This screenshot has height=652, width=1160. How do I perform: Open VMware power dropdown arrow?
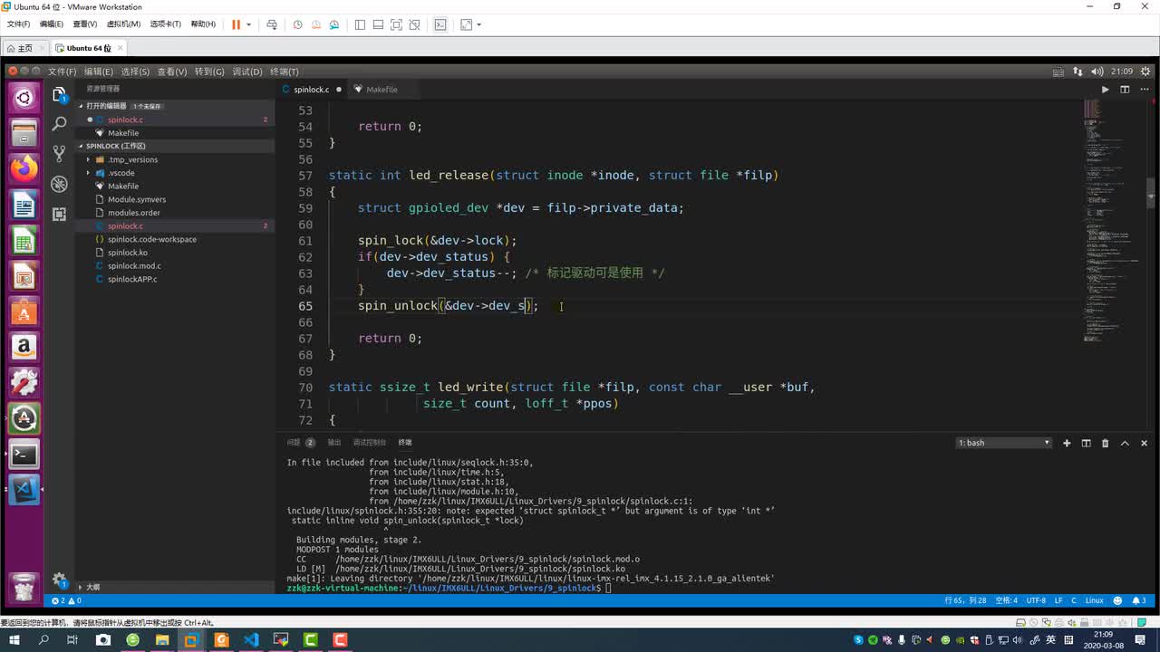coord(248,24)
